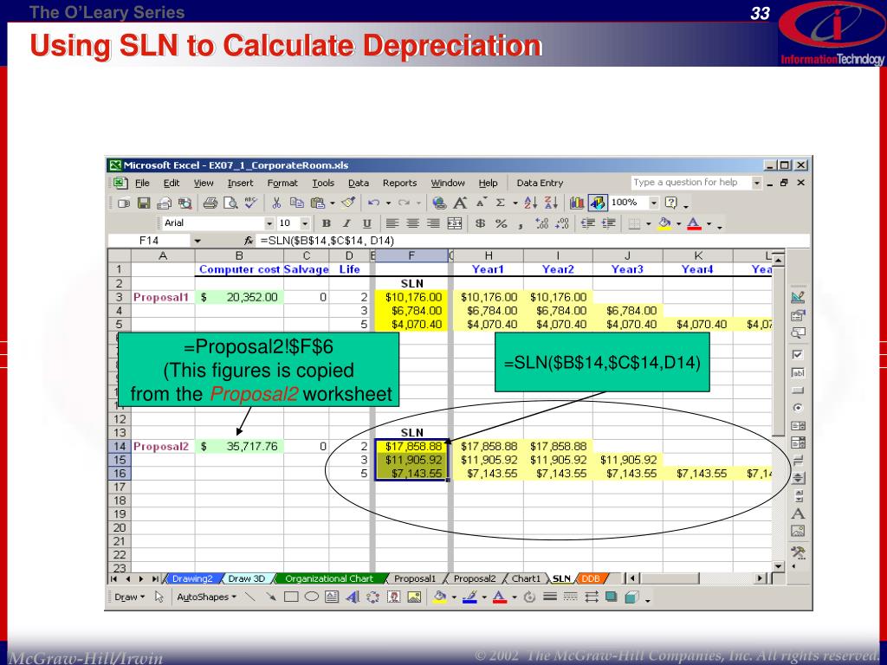
Task: Select the Oval drawing tool
Action: pyautogui.click(x=311, y=597)
